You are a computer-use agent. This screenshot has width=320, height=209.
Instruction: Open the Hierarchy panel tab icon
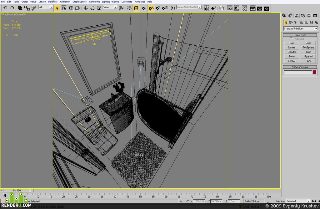click(x=297, y=16)
